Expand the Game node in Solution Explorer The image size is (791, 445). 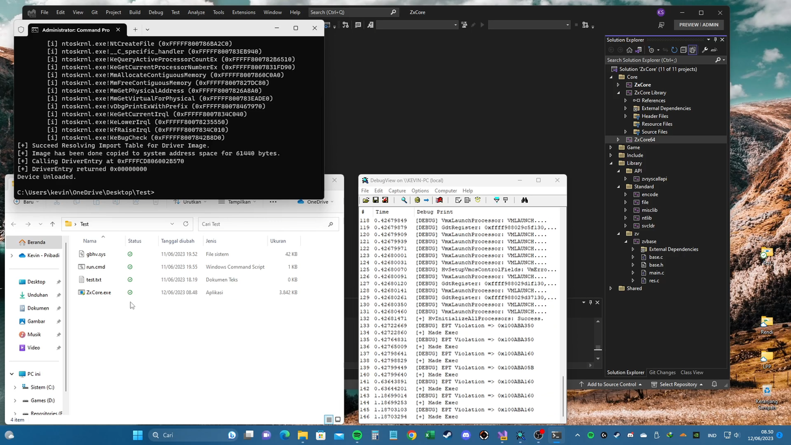[x=611, y=147]
